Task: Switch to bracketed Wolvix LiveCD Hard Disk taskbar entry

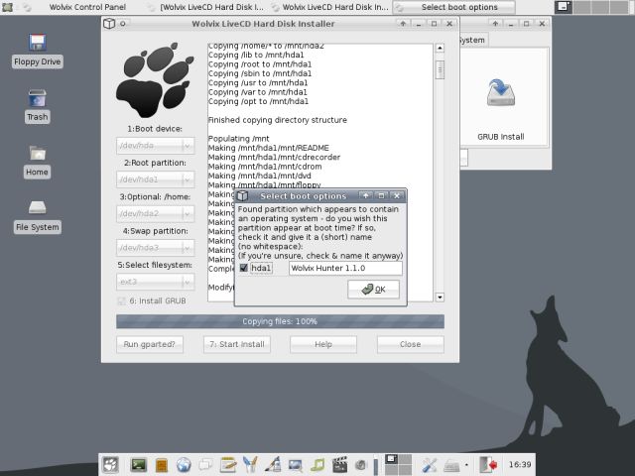Action: (x=205, y=7)
